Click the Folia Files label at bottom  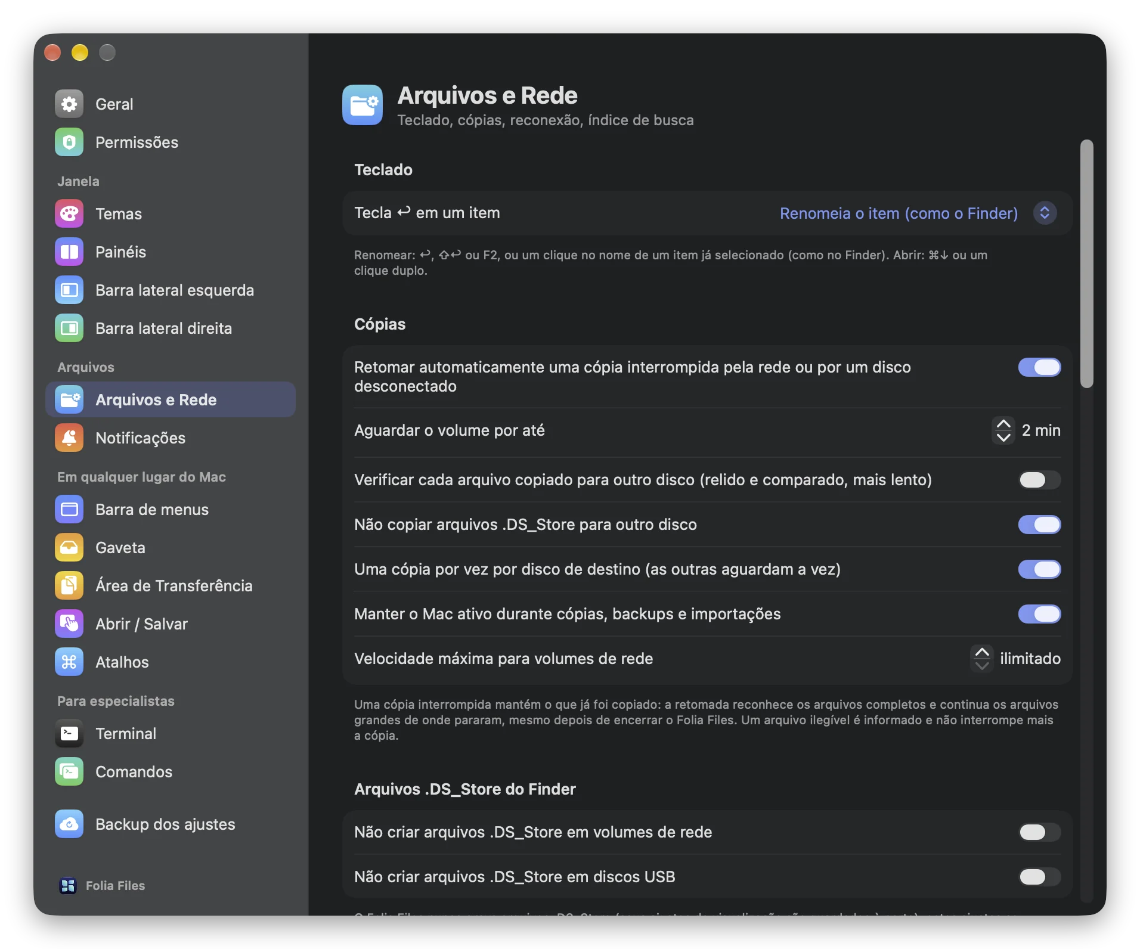pyautogui.click(x=115, y=886)
